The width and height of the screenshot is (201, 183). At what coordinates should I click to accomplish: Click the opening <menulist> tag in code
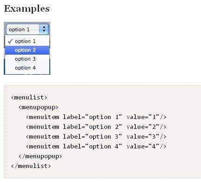[29, 98]
